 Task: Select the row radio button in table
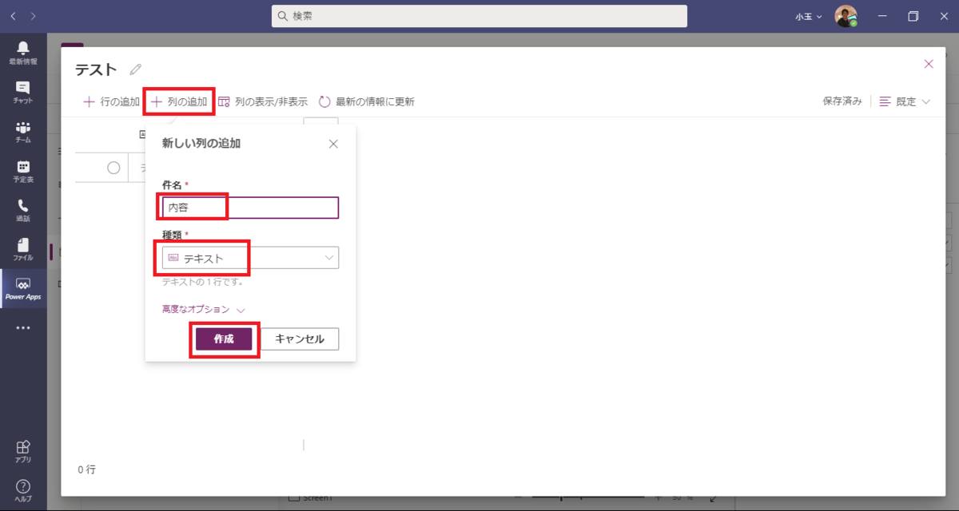(113, 168)
